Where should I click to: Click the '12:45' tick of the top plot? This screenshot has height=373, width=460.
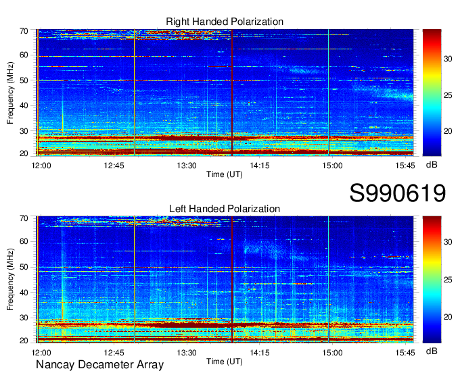[114, 166]
